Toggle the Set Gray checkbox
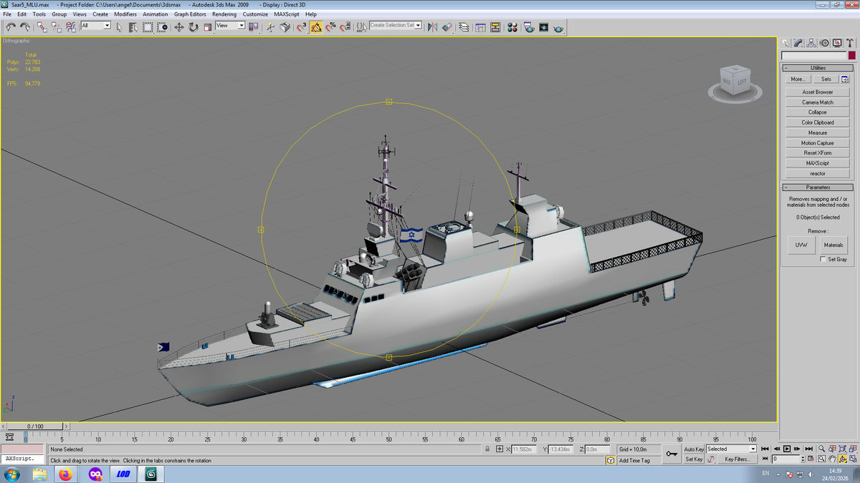Screen dimensions: 860x483 pos(823,259)
